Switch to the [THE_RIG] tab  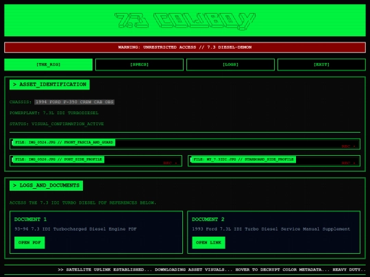49,64
